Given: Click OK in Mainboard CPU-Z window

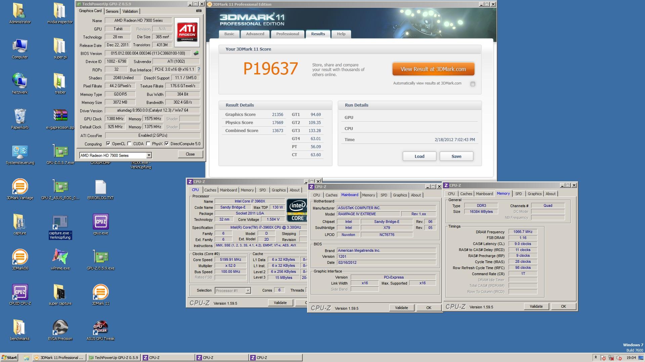Looking at the screenshot, I should coord(429,308).
